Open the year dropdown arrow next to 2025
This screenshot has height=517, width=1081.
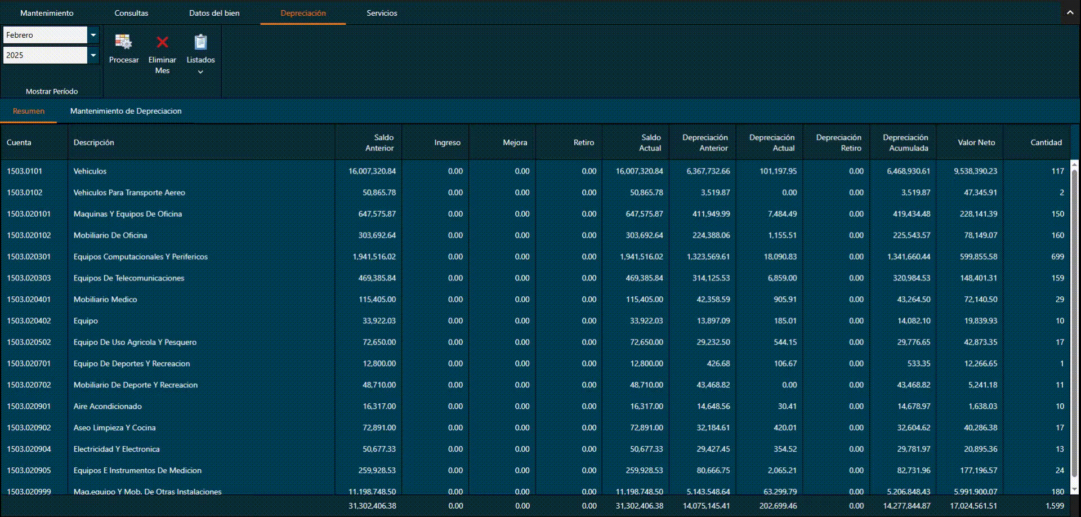[x=93, y=55]
